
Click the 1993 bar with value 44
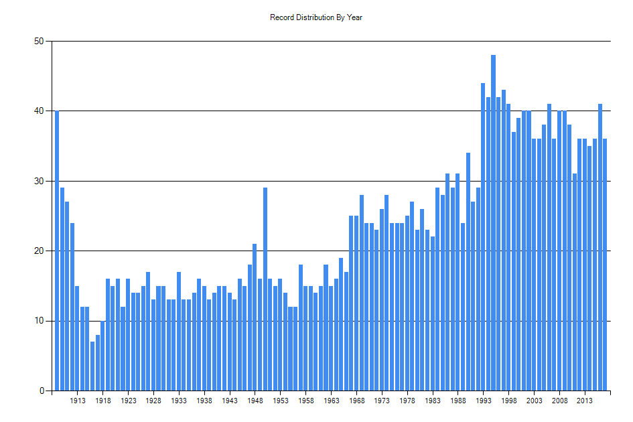tap(483, 237)
